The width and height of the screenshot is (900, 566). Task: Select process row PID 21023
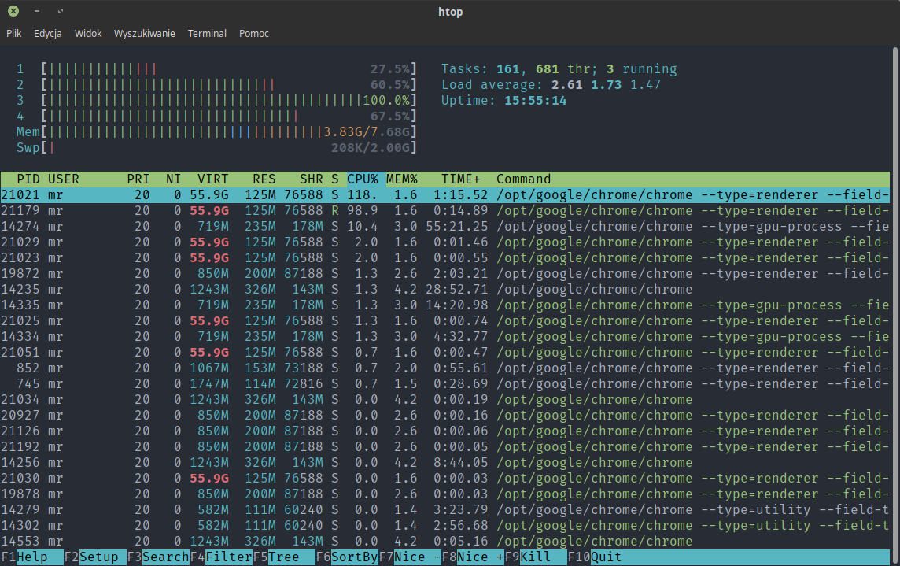(x=445, y=258)
